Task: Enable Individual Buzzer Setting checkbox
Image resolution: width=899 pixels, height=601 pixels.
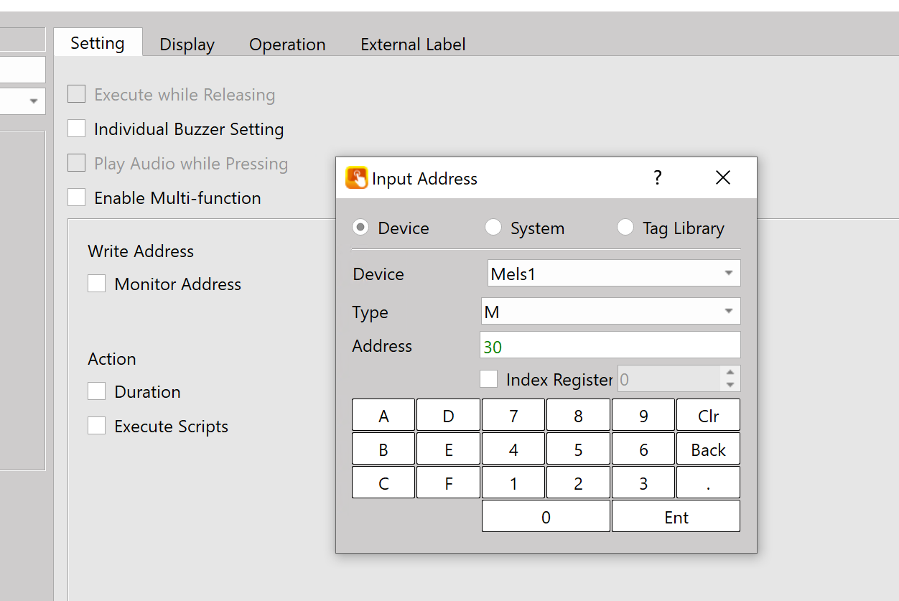Action: pos(77,129)
